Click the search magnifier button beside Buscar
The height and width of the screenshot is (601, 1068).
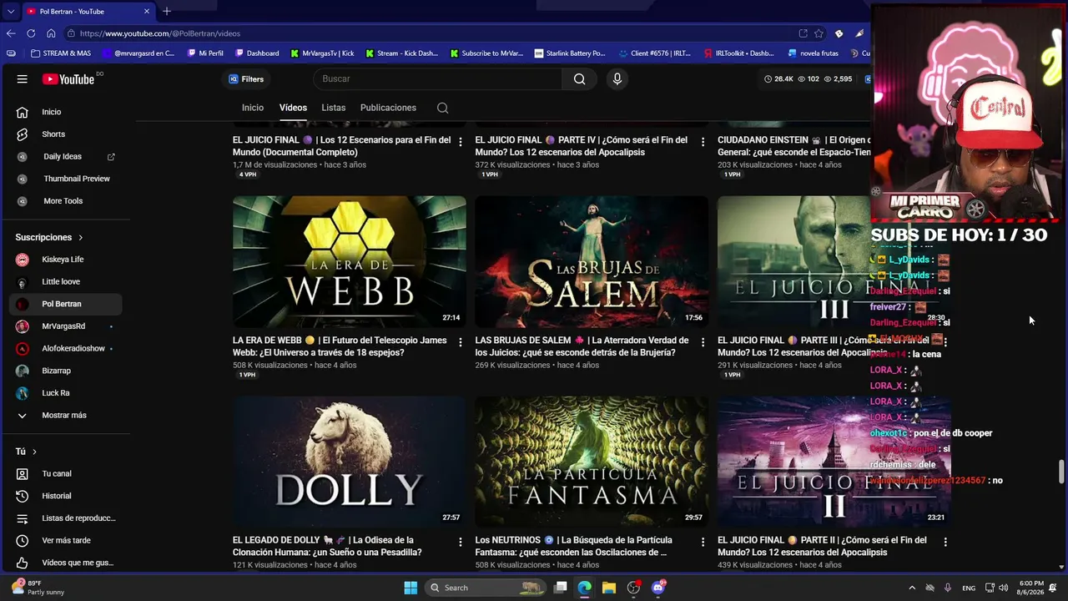[579, 79]
